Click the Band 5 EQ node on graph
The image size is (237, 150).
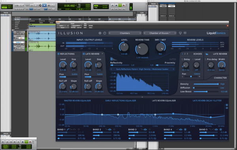pyautogui.click(x=211, y=117)
